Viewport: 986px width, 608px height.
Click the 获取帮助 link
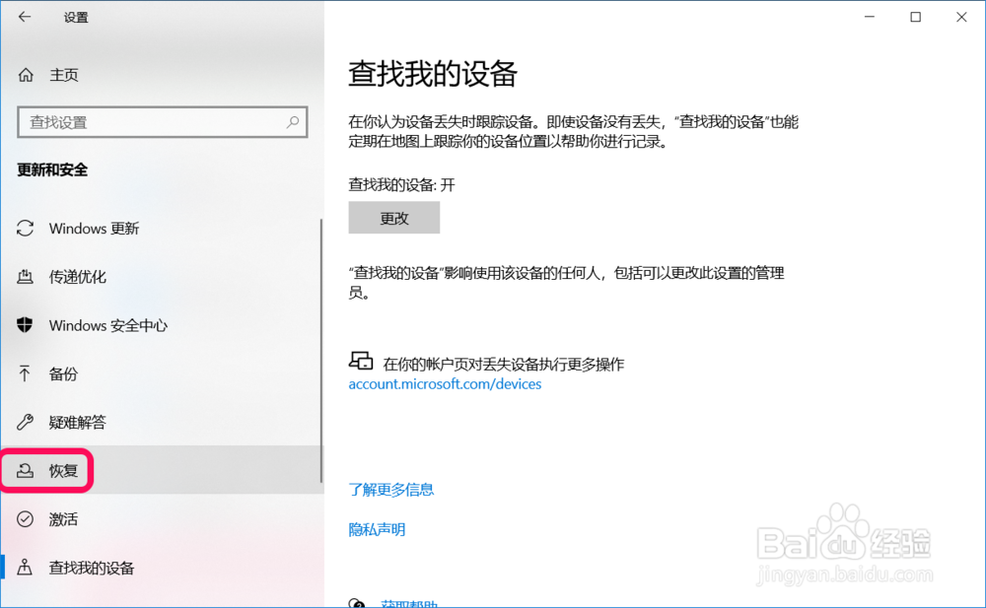point(411,602)
